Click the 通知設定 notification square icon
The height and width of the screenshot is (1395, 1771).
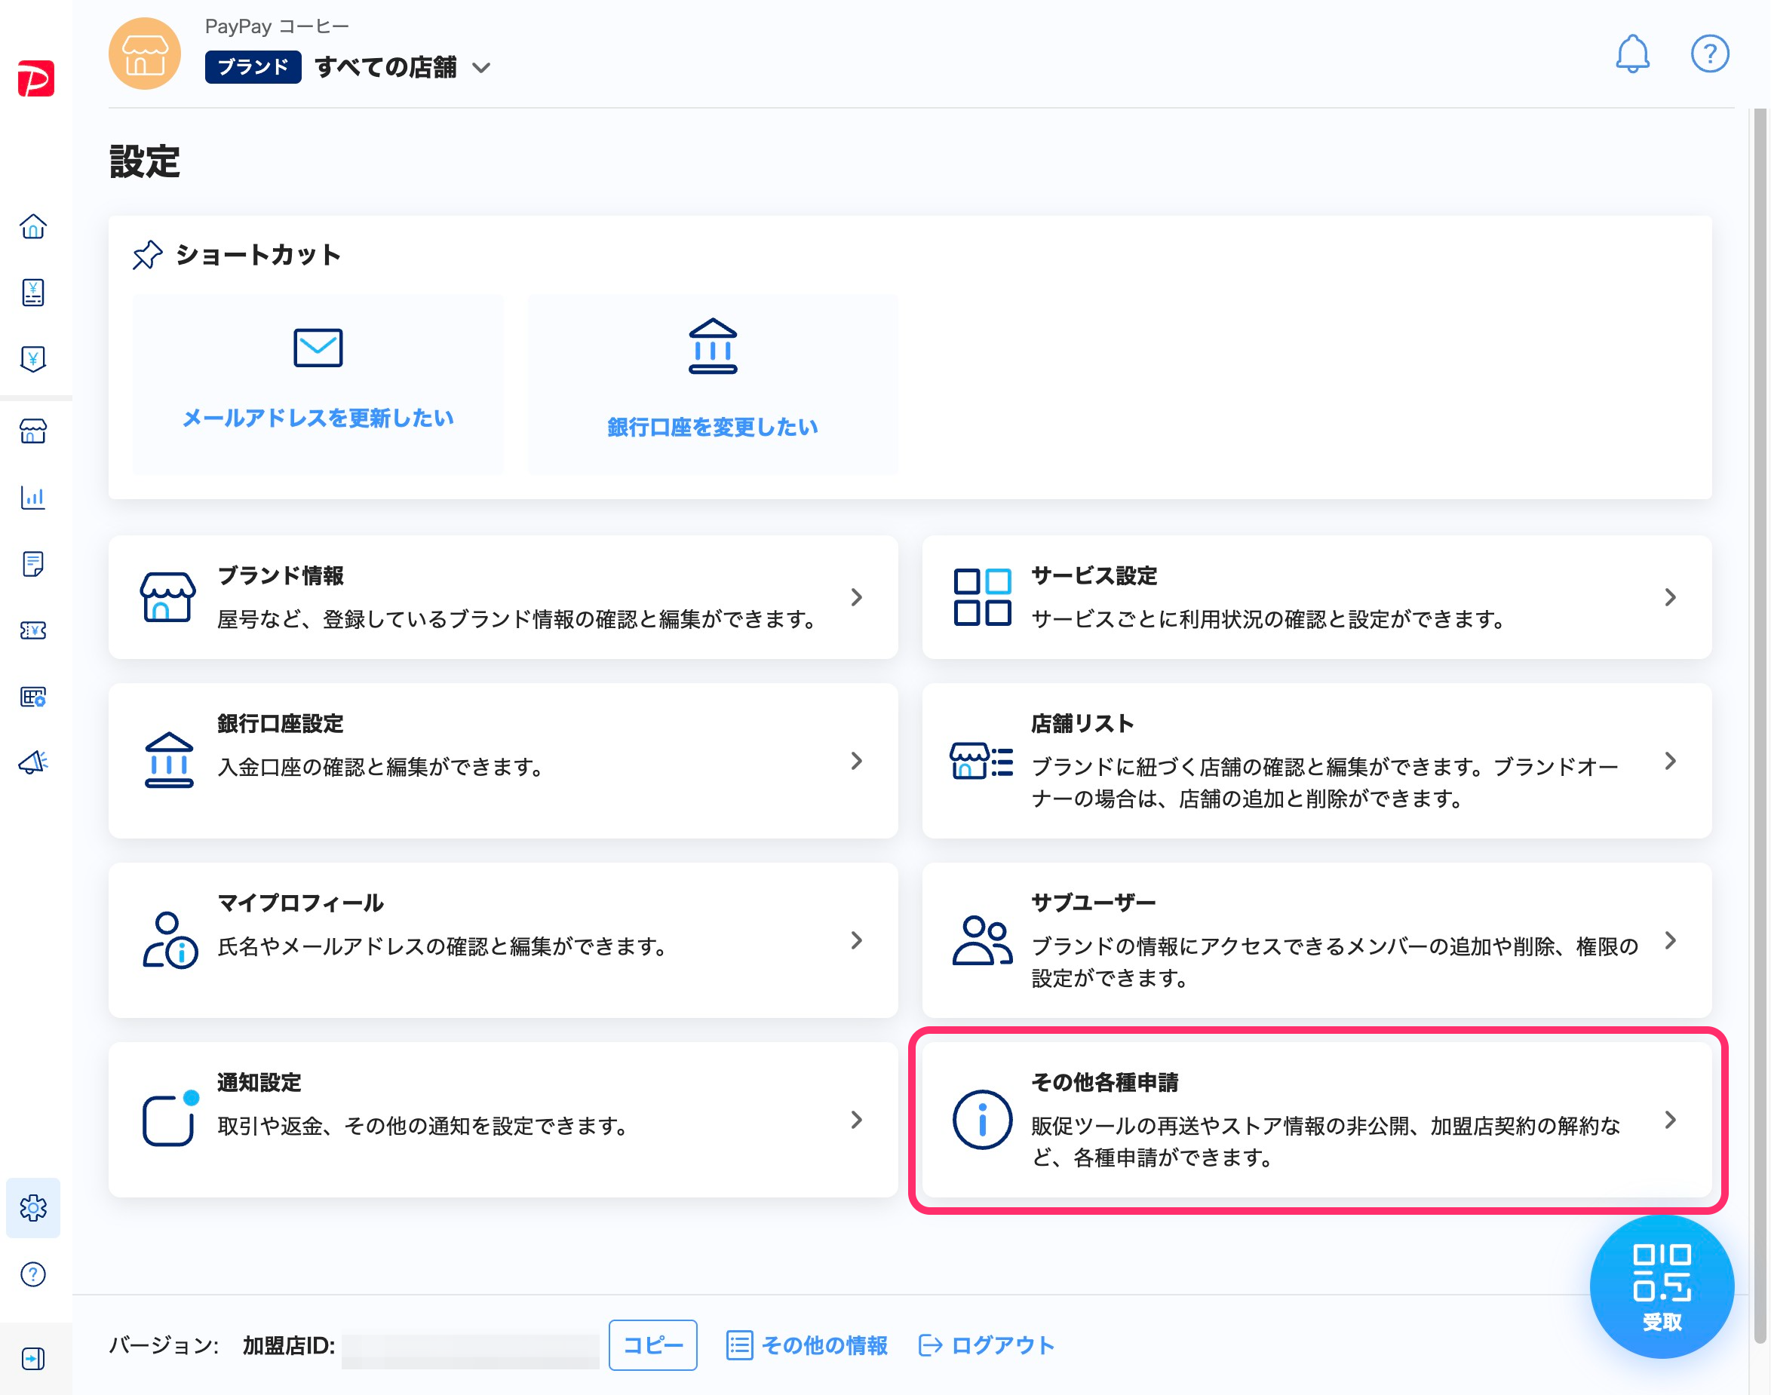pyautogui.click(x=170, y=1118)
